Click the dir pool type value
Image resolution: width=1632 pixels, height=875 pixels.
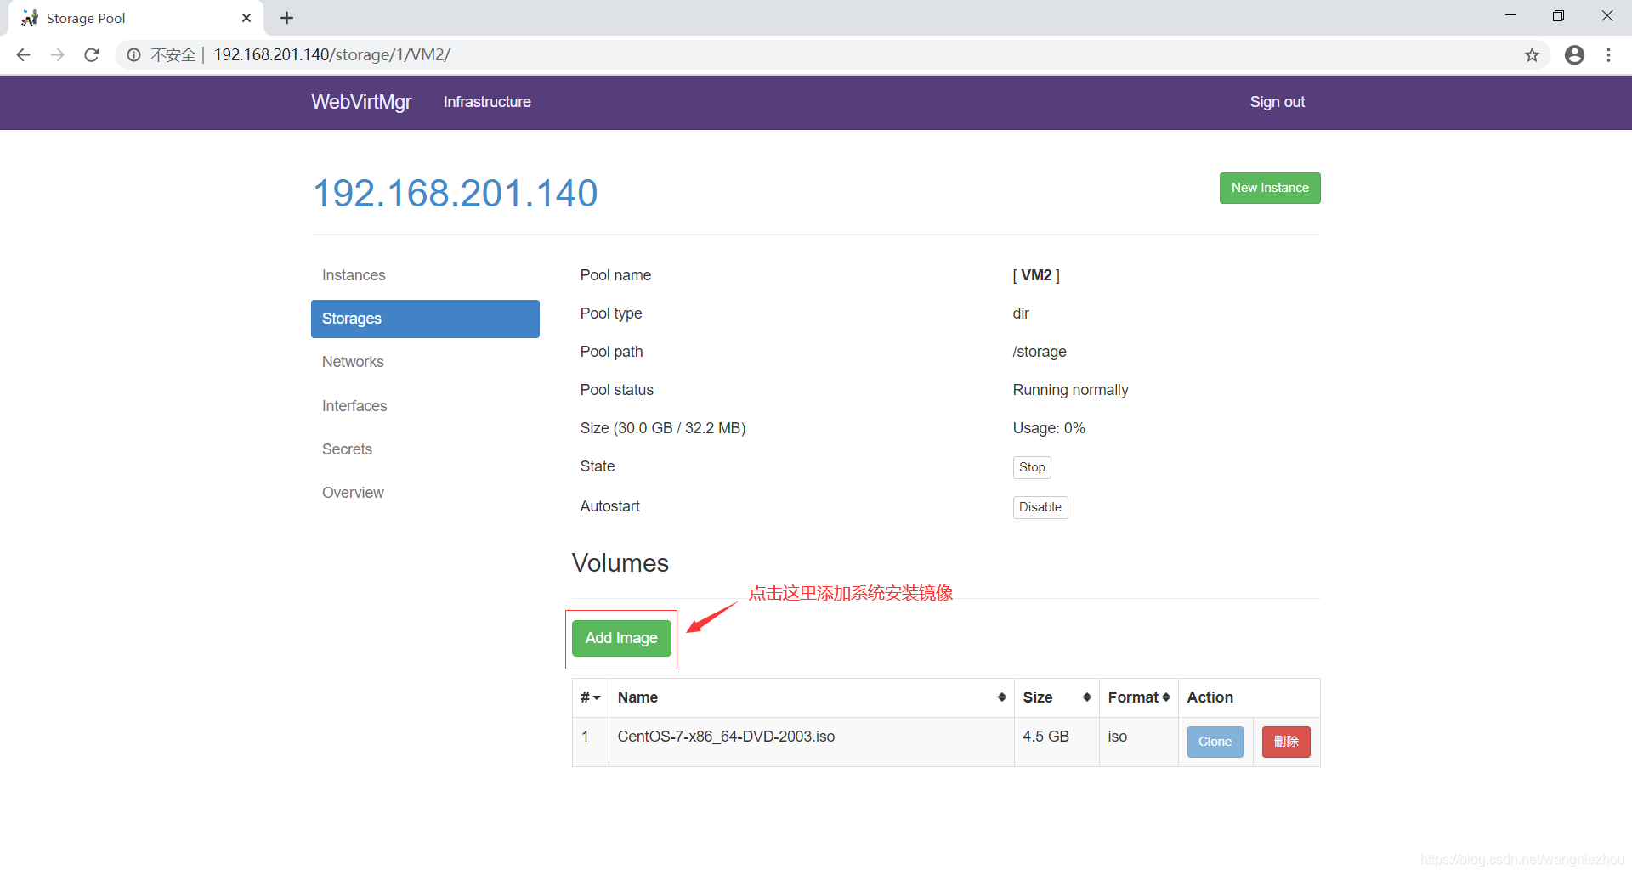[x=1021, y=313]
